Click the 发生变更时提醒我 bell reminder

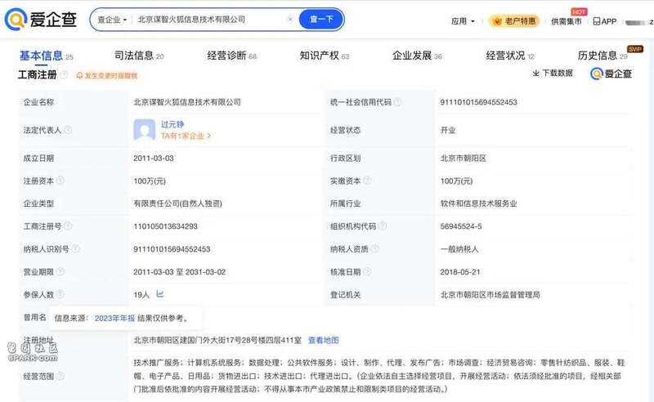click(107, 75)
